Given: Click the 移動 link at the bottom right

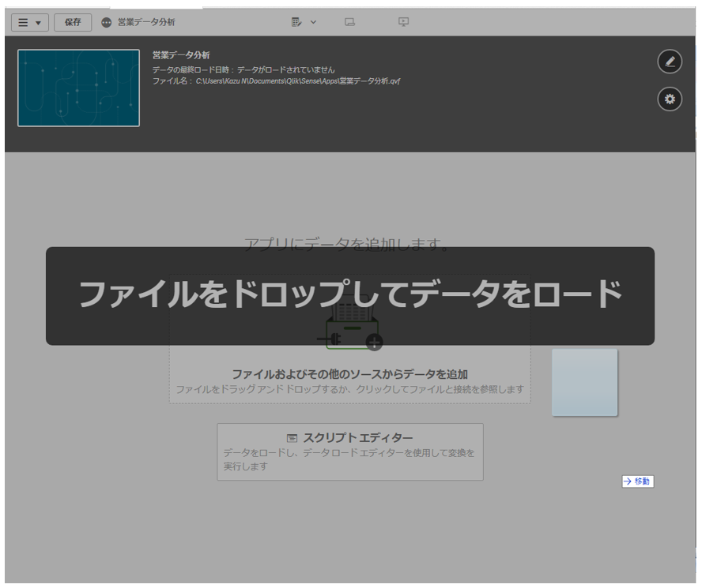Looking at the screenshot, I should pyautogui.click(x=637, y=481).
